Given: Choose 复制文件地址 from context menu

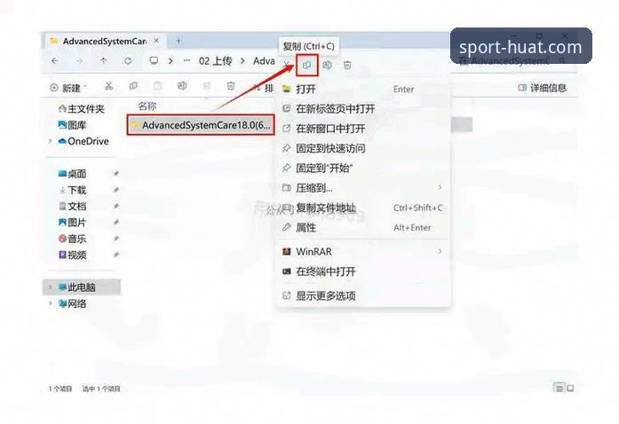Looking at the screenshot, I should coord(362,208).
